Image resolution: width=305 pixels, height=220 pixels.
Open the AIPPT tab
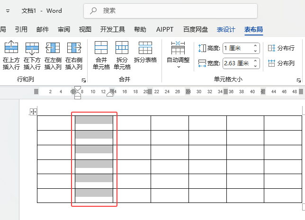pos(165,29)
